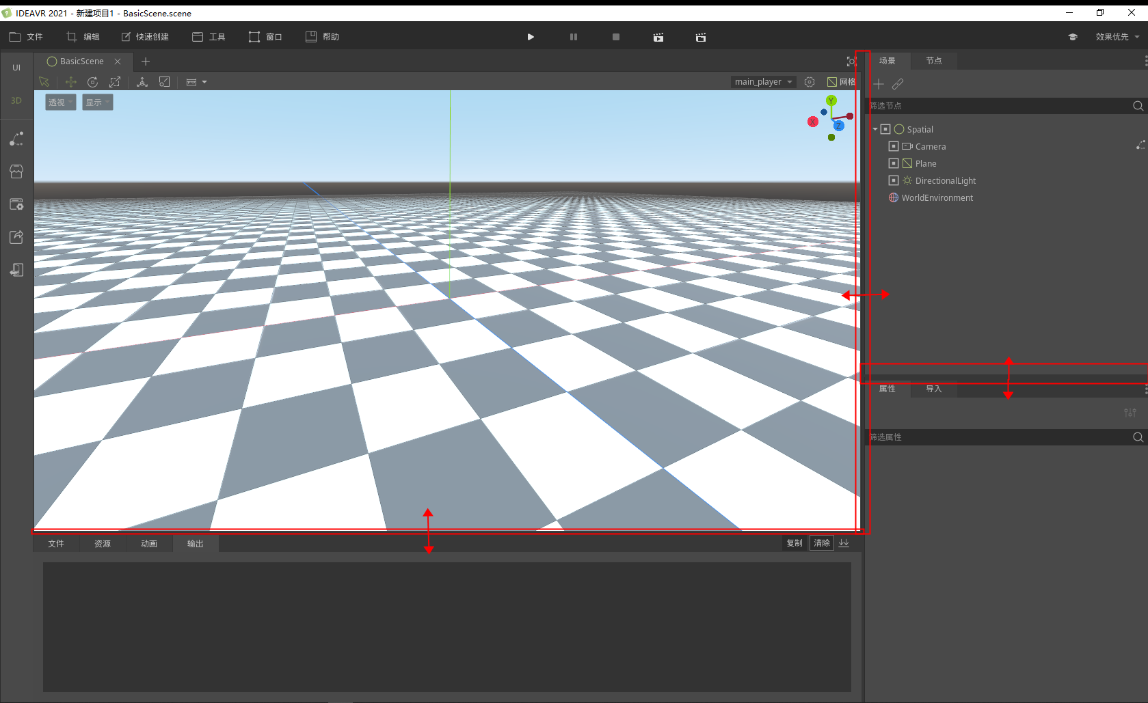Click the export share icon in left sidebar

16,237
